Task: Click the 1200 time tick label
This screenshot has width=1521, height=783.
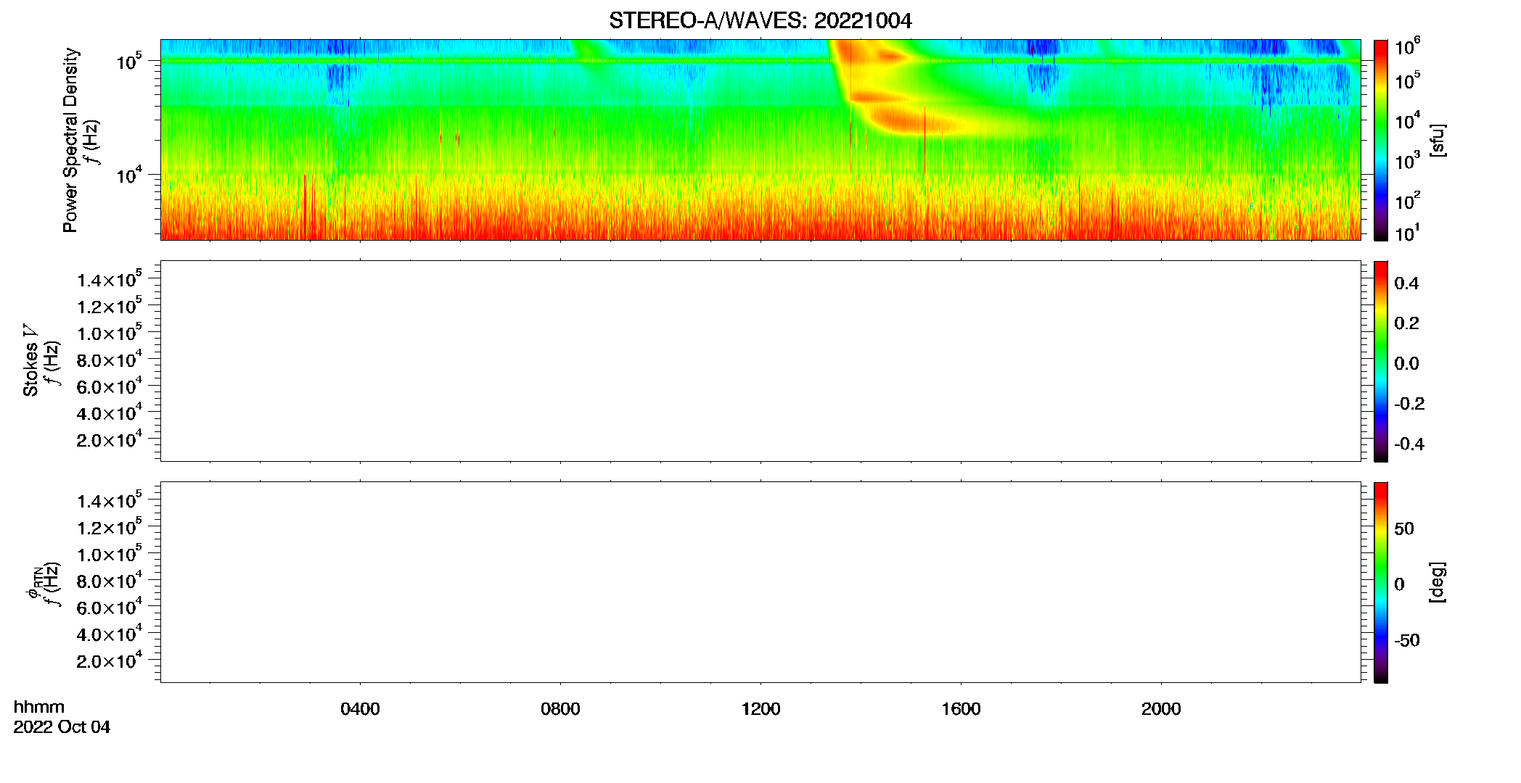Action: [x=760, y=709]
